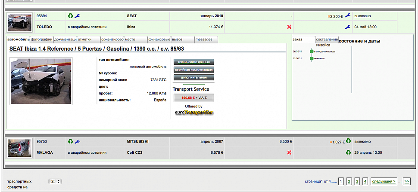Click the green recycle icon in row 95753
418x192 pixels.
pyautogui.click(x=70, y=142)
